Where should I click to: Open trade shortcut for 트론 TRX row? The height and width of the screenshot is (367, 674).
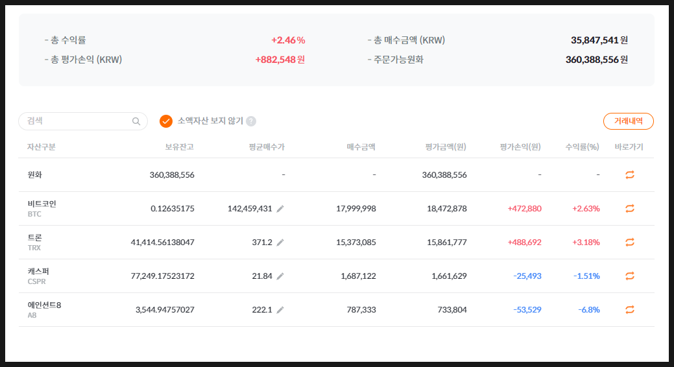point(630,242)
